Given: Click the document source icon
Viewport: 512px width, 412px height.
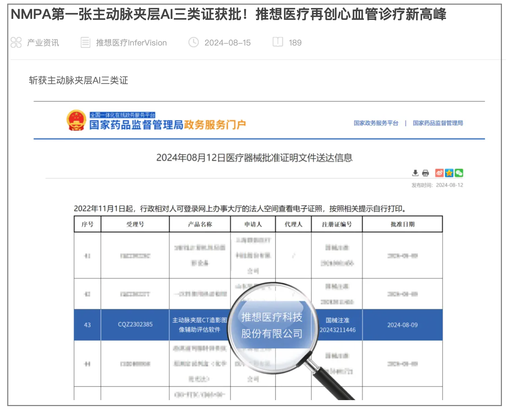Looking at the screenshot, I should 85,42.
